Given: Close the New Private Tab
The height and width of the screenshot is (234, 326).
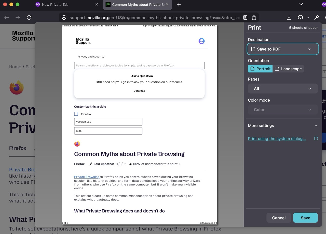Looking at the screenshot, I should [x=97, y=4].
